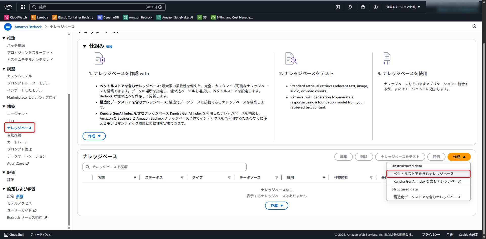Click the ナレッジベースを検索 search field

pos(164,167)
